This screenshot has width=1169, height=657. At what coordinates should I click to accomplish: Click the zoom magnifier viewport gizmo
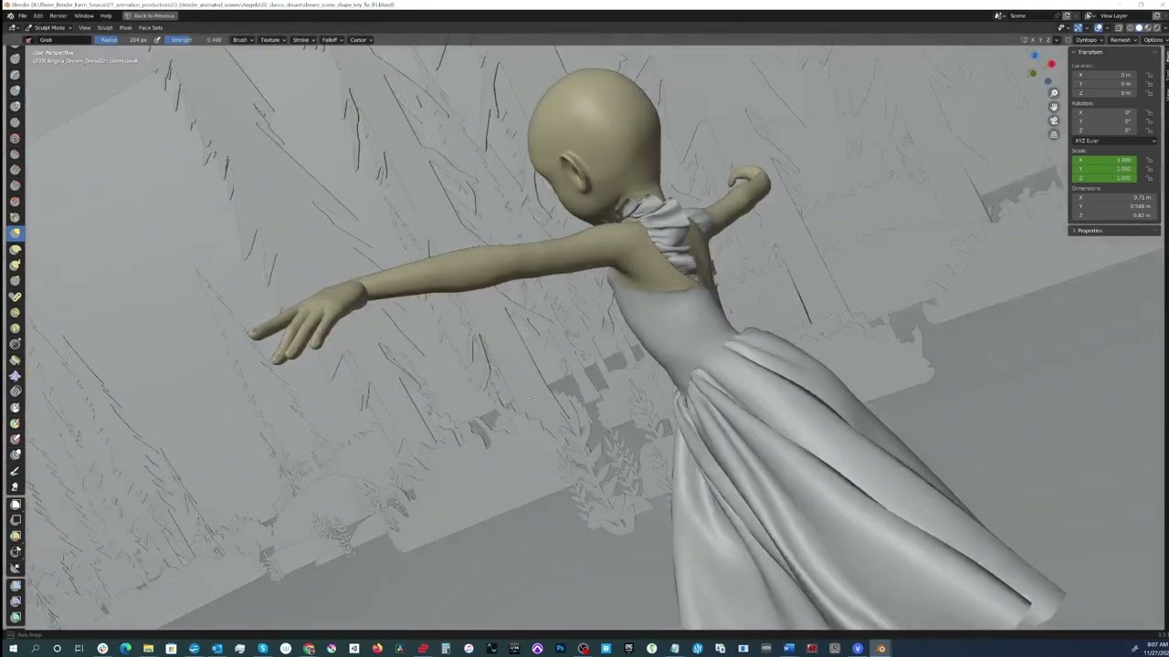[x=1054, y=93]
